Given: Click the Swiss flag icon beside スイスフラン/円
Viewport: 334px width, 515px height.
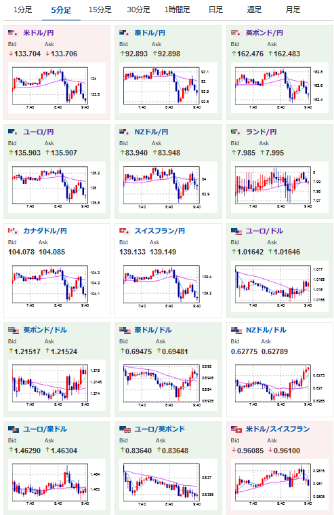Looking at the screenshot, I should pos(125,231).
